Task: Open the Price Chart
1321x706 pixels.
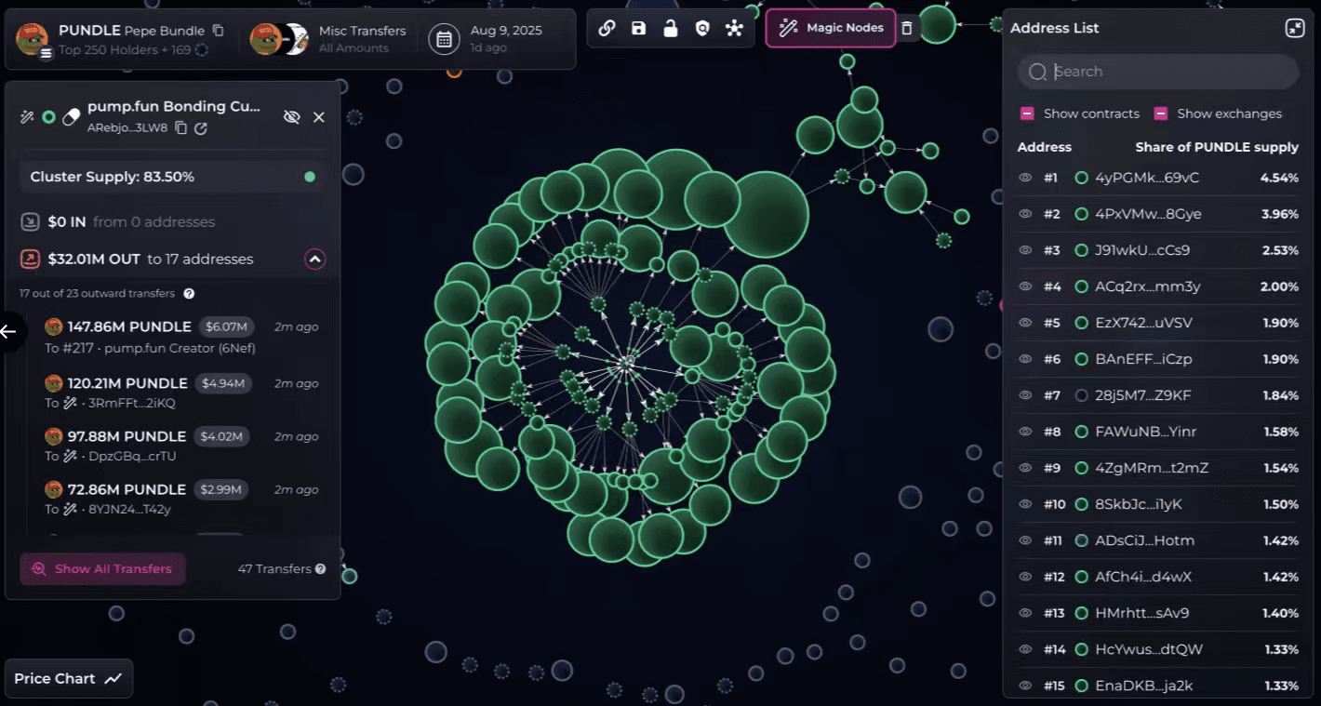Action: [68, 678]
